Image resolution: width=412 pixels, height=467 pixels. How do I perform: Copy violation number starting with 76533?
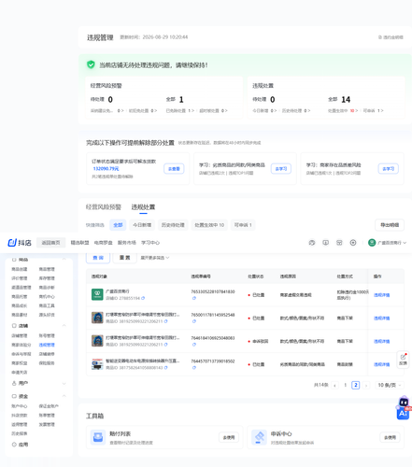[x=194, y=298]
